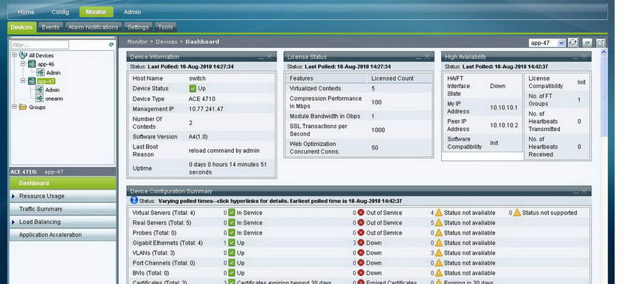The height and width of the screenshot is (284, 627).
Task: Click the Groups folder icon
Action: (x=23, y=107)
